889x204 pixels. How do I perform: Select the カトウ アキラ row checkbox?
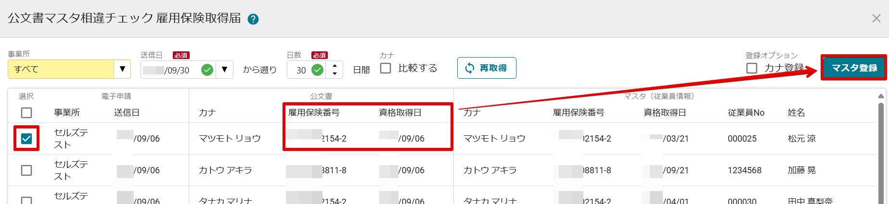(26, 170)
